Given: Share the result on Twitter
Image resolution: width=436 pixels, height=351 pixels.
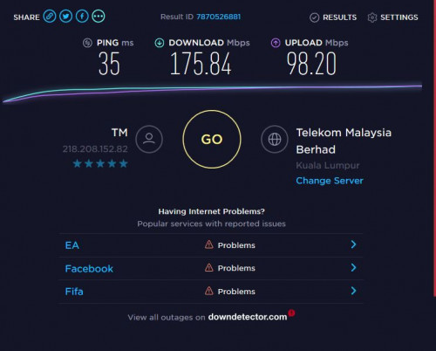Looking at the screenshot, I should coord(65,17).
